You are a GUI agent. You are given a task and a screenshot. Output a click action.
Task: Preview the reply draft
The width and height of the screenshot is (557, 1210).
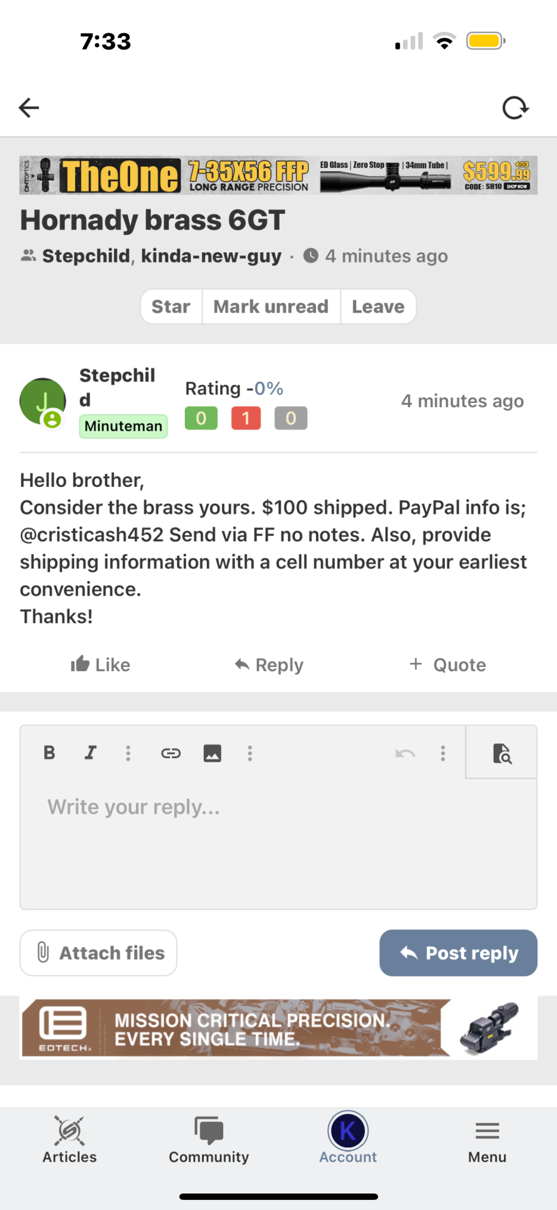coord(501,753)
